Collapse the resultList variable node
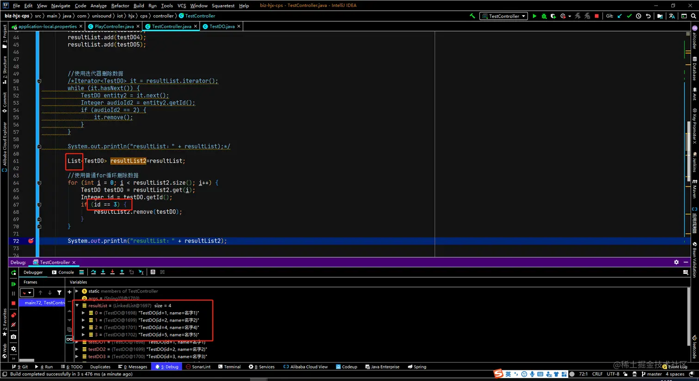The height and width of the screenshot is (381, 699). tap(77, 305)
